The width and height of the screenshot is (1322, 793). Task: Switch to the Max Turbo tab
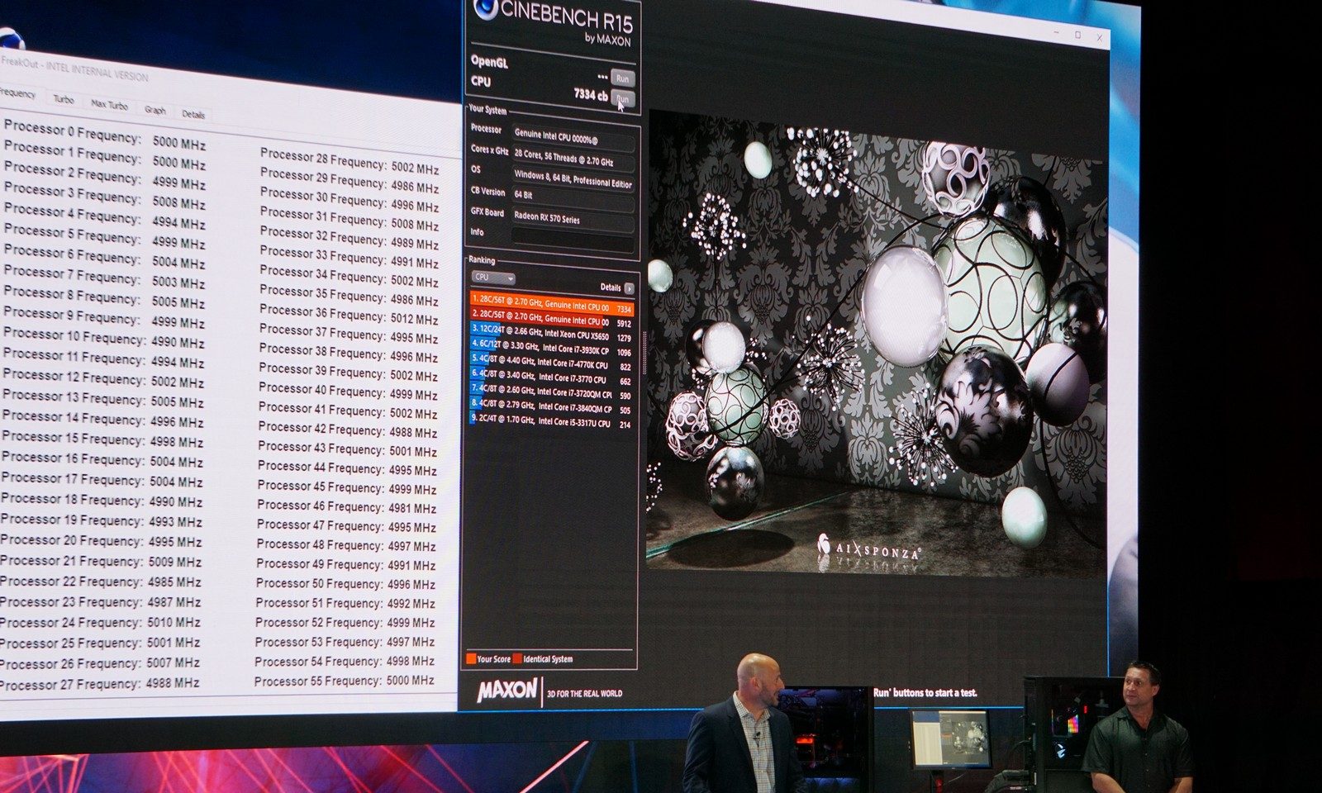pos(109,105)
